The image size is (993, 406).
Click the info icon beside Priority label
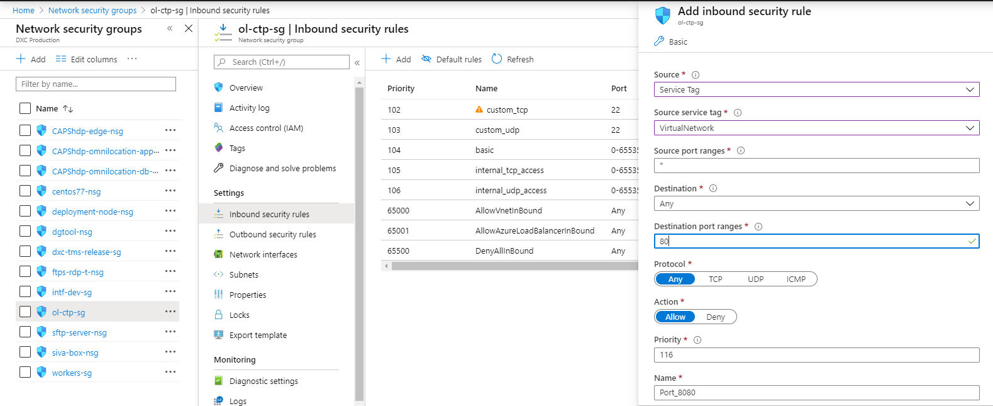coord(697,340)
